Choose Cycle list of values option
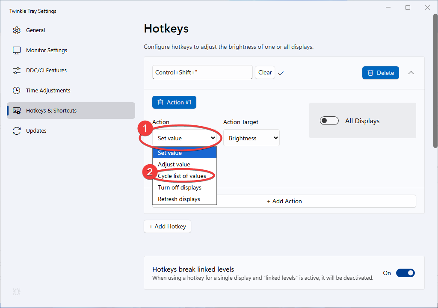 (x=182, y=176)
